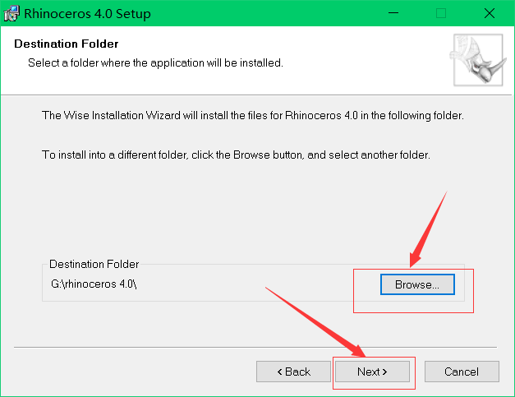This screenshot has width=515, height=397.
Task: Open the Browse... folder picker
Action: [x=417, y=284]
